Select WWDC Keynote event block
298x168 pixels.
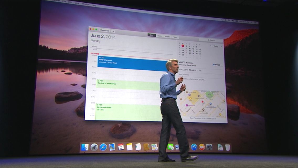(x=132, y=64)
